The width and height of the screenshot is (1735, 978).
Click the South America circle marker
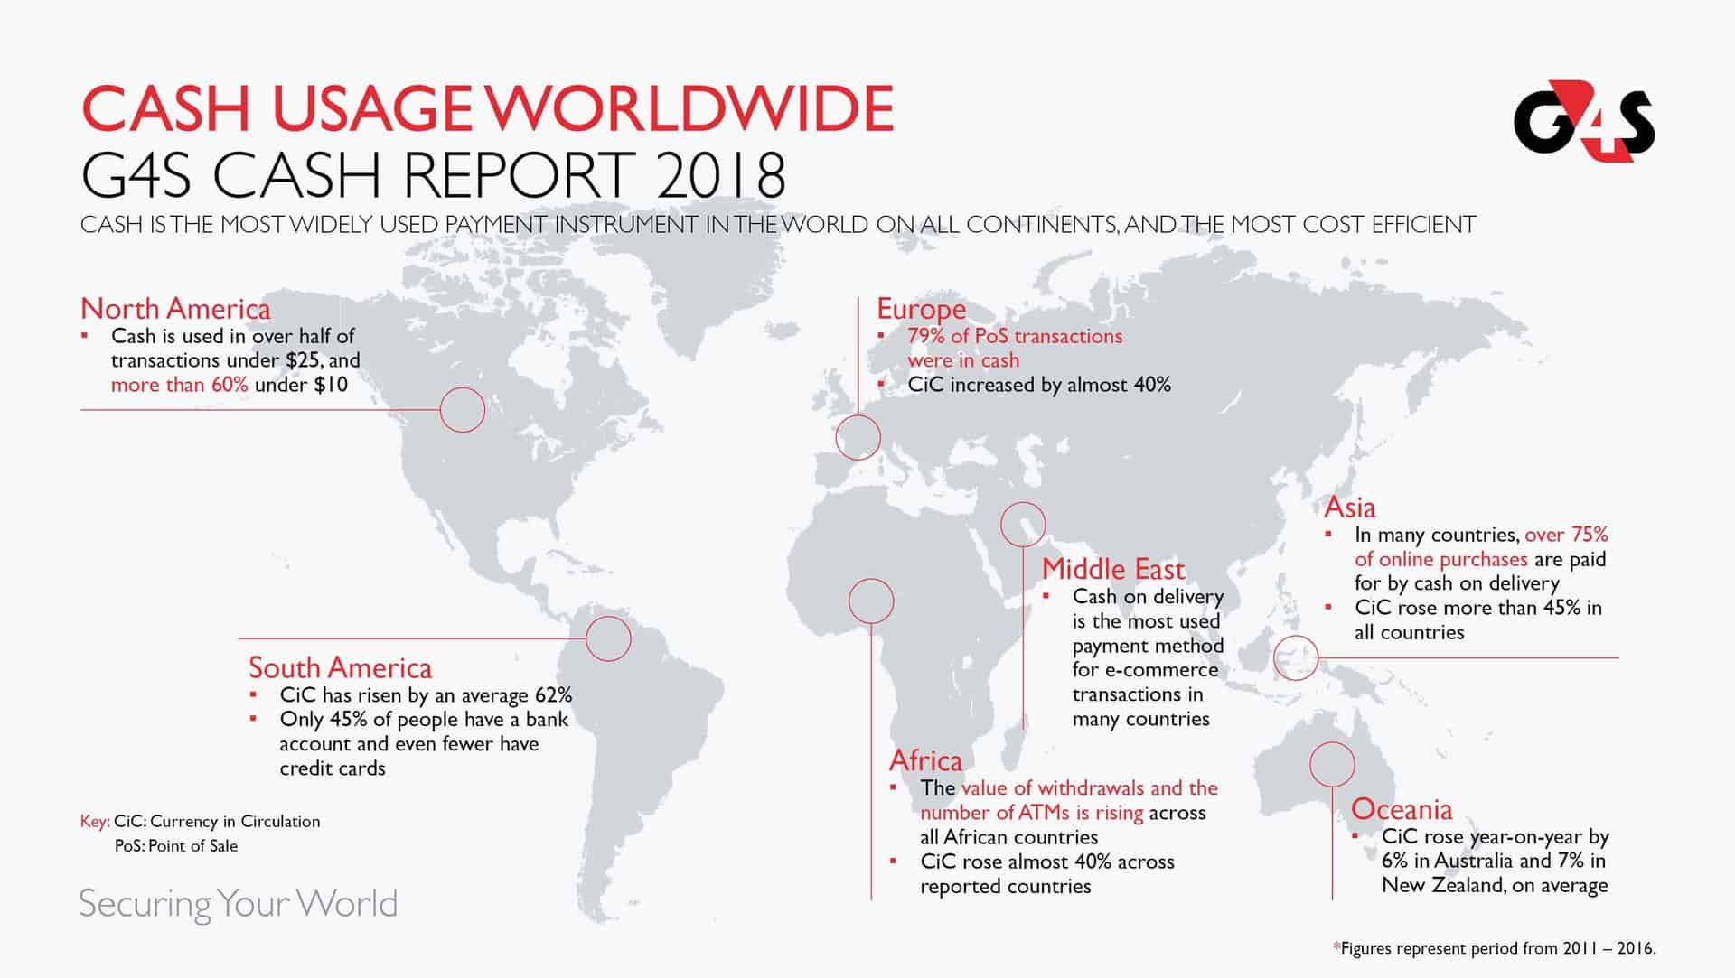coord(608,638)
